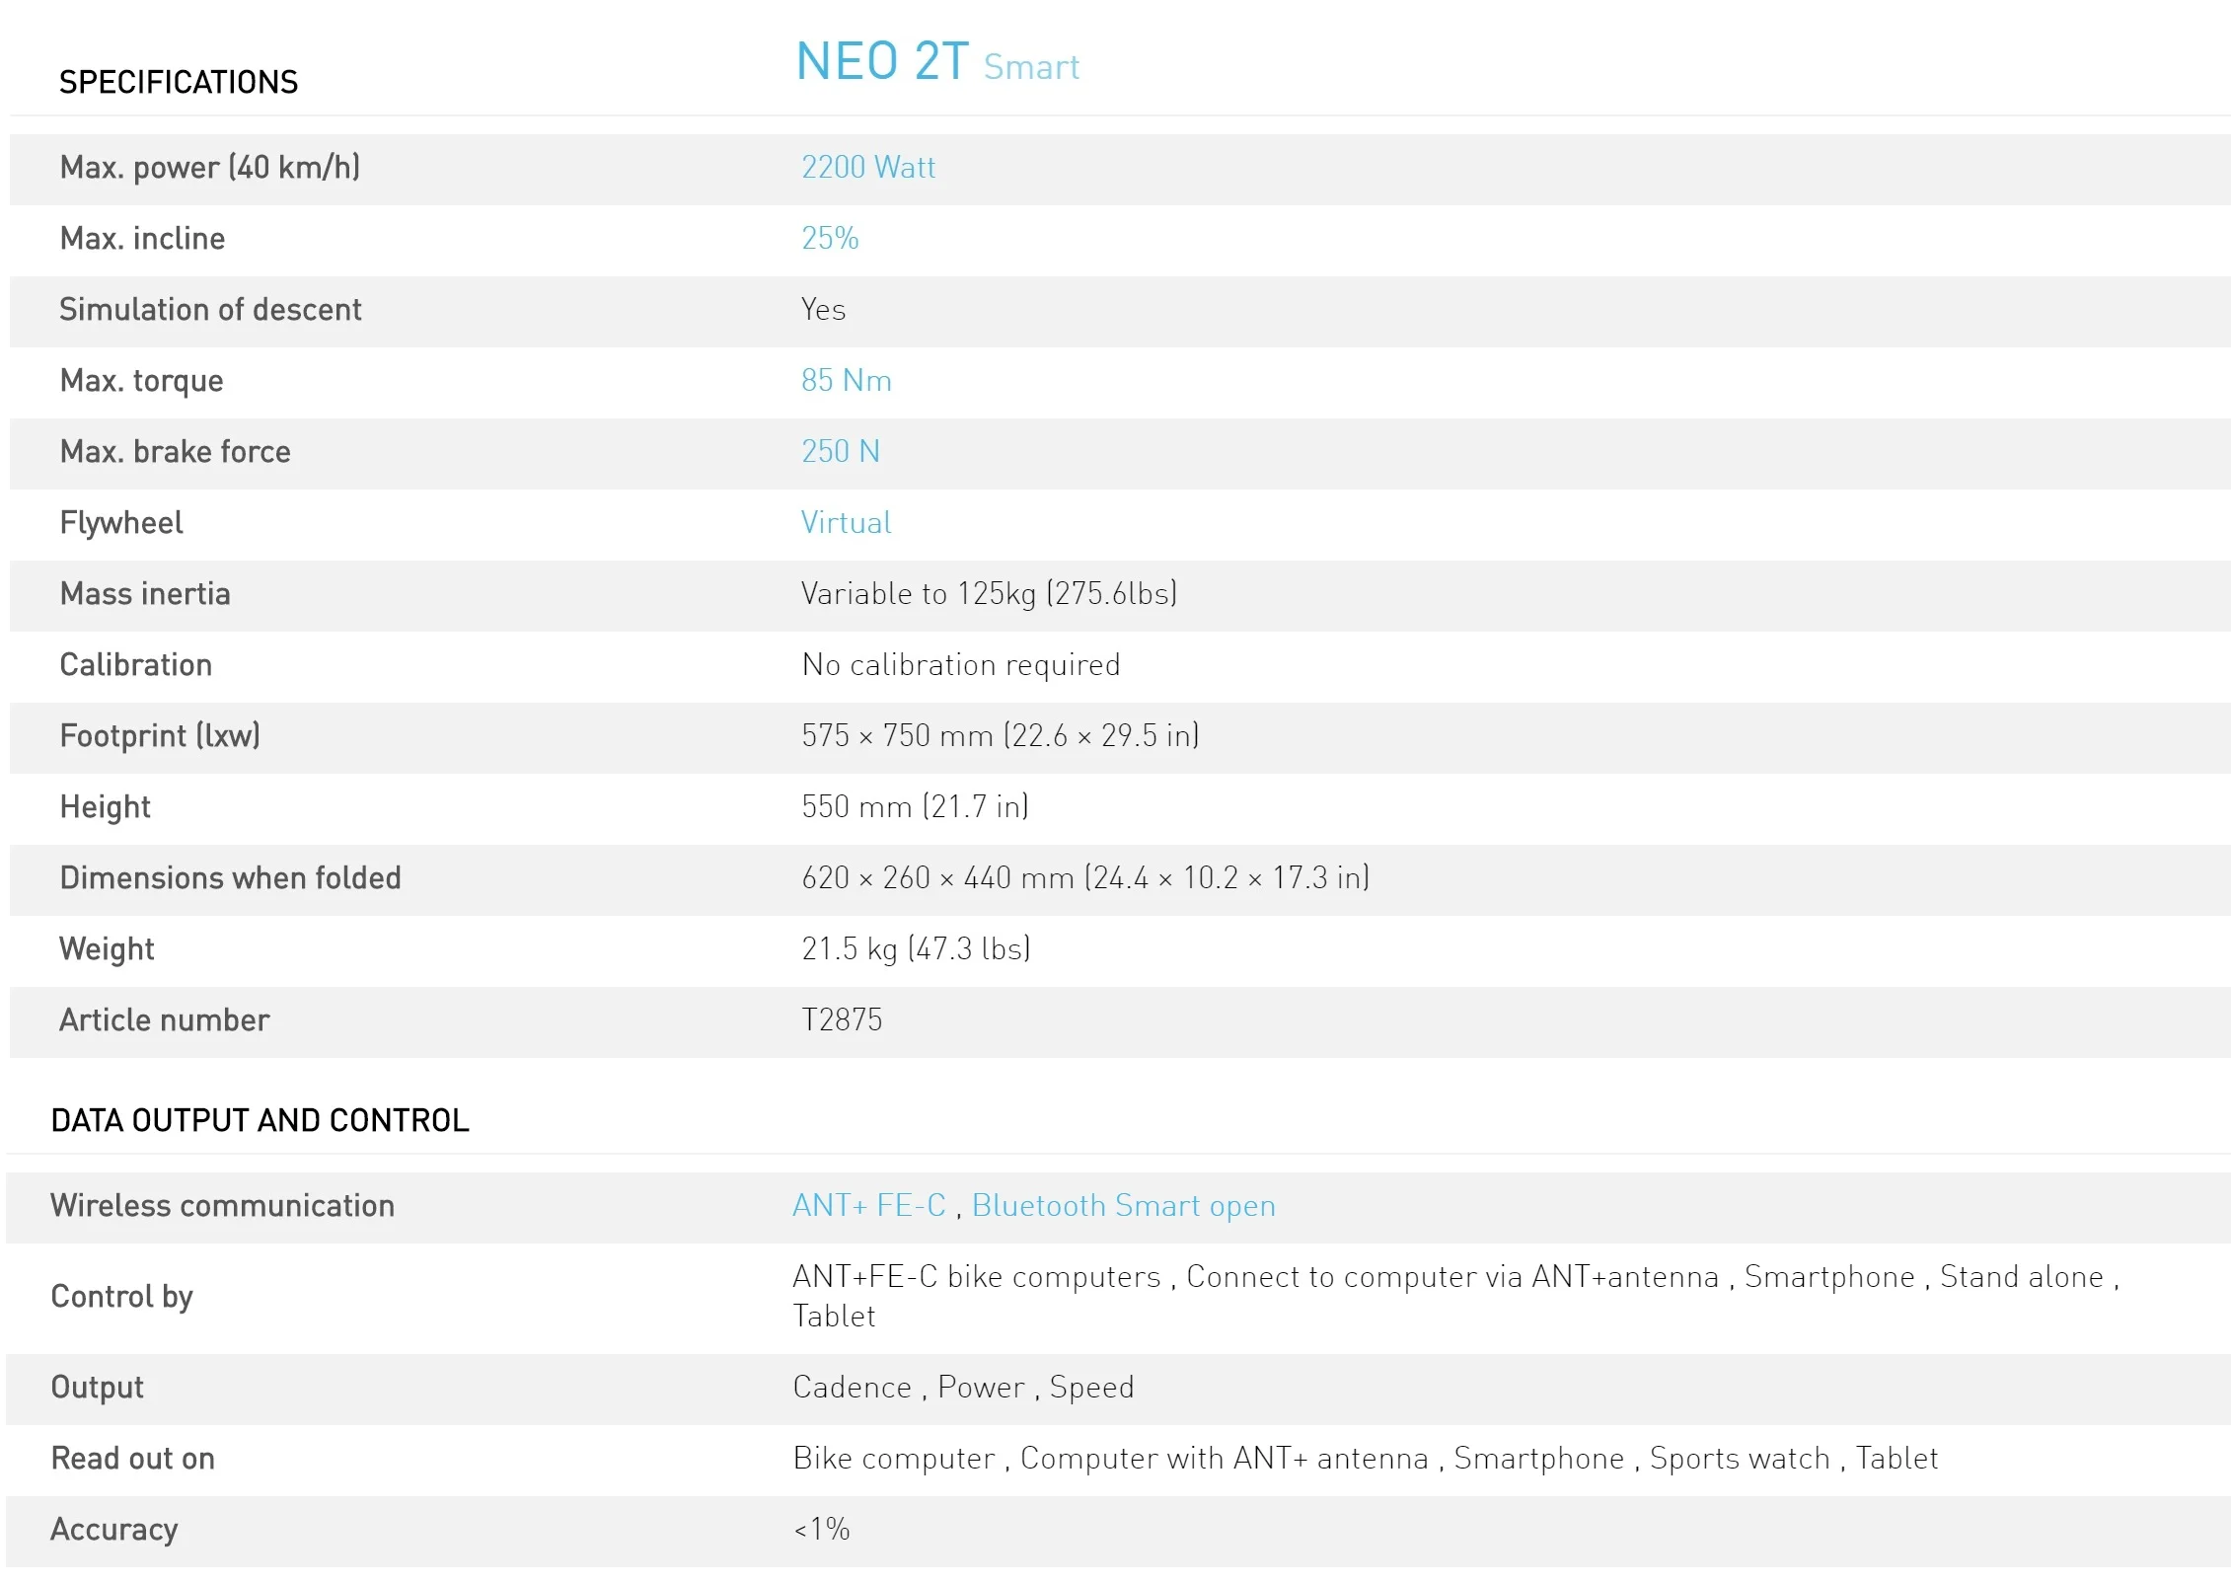Screen dimensions: 2231x1583
Task: Select the Article number T2875 text
Action: tap(842, 1020)
